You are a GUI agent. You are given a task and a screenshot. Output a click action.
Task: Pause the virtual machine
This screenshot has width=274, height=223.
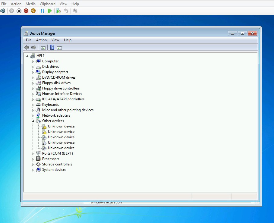coord(42,11)
